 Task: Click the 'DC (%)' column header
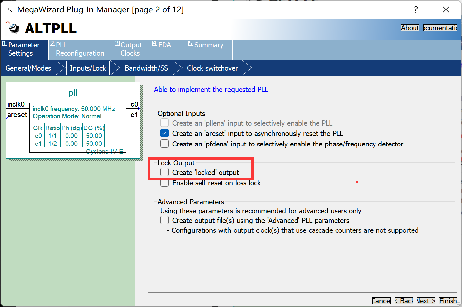(94, 128)
